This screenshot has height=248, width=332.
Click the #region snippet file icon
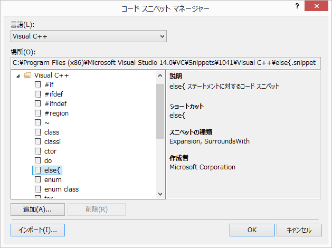[x=37, y=113]
